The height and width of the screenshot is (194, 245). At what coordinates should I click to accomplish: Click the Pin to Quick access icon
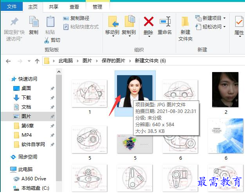14,22
